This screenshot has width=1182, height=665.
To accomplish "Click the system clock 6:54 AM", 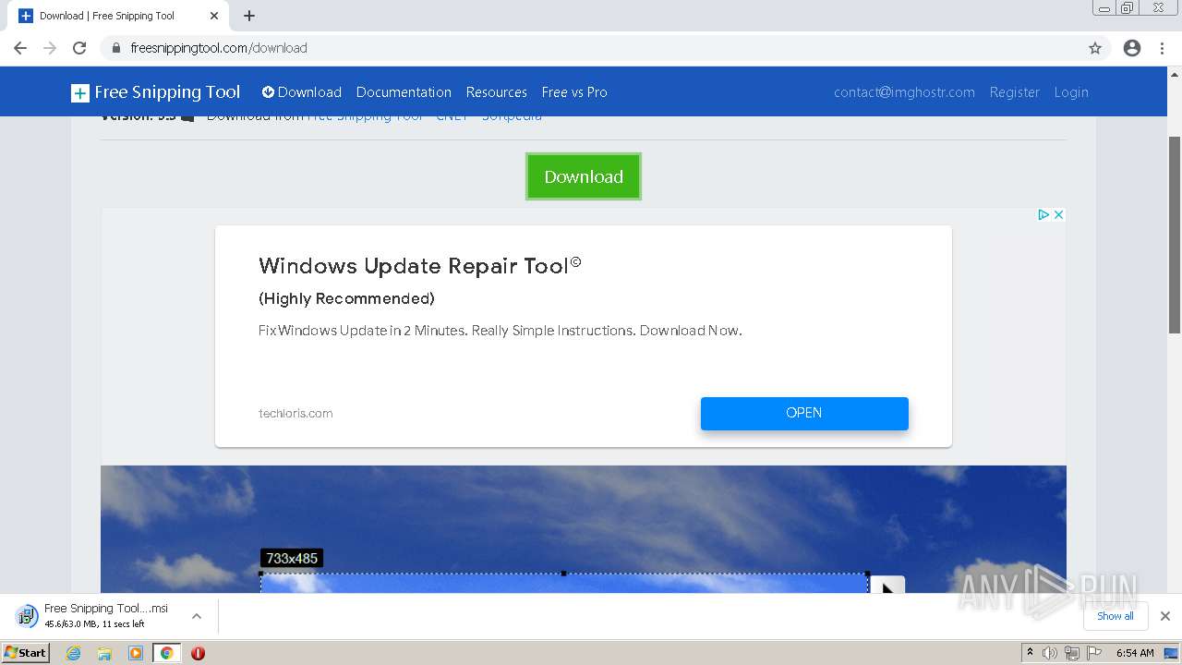I will [1135, 653].
